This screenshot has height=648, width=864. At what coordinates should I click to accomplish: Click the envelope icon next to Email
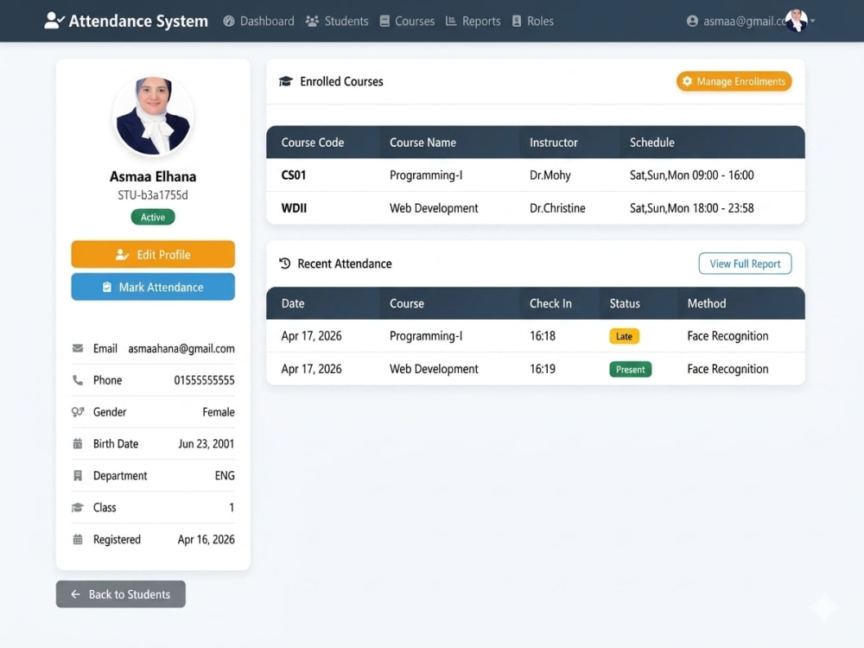pos(78,348)
